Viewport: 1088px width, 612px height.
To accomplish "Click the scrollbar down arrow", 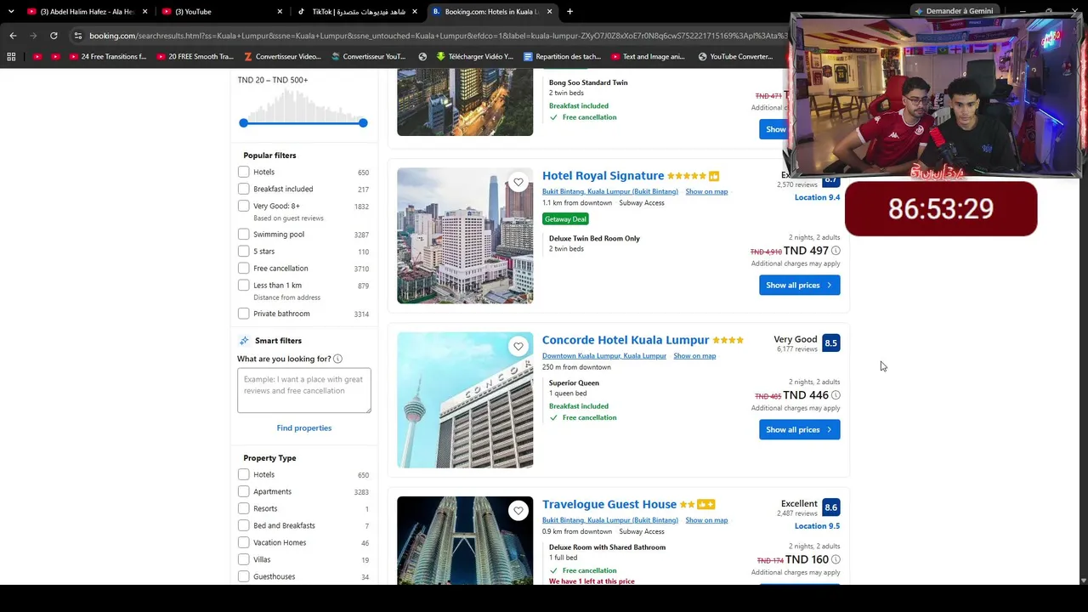I will pyautogui.click(x=1083, y=581).
